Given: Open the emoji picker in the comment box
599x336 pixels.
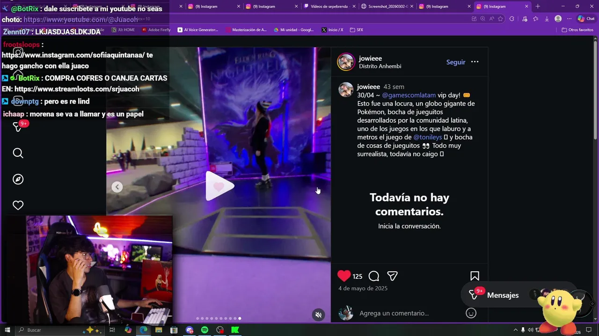Looking at the screenshot, I should pos(471,313).
